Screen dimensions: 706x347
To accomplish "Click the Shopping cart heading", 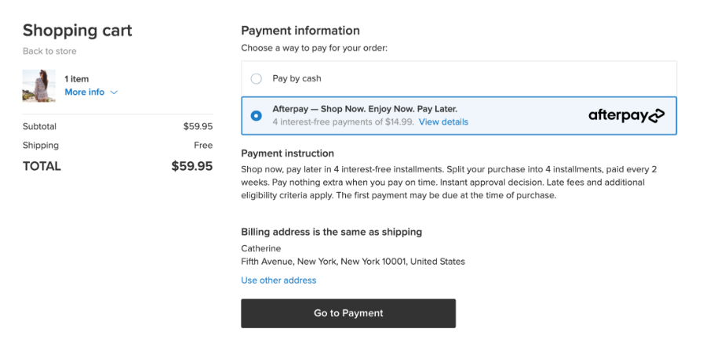I will pyautogui.click(x=78, y=31).
